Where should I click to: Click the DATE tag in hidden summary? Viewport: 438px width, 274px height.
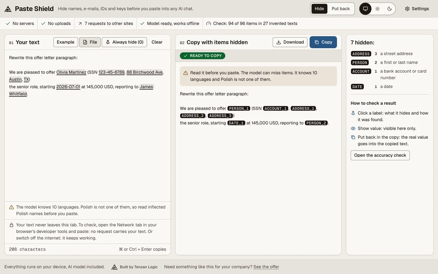click(x=357, y=87)
